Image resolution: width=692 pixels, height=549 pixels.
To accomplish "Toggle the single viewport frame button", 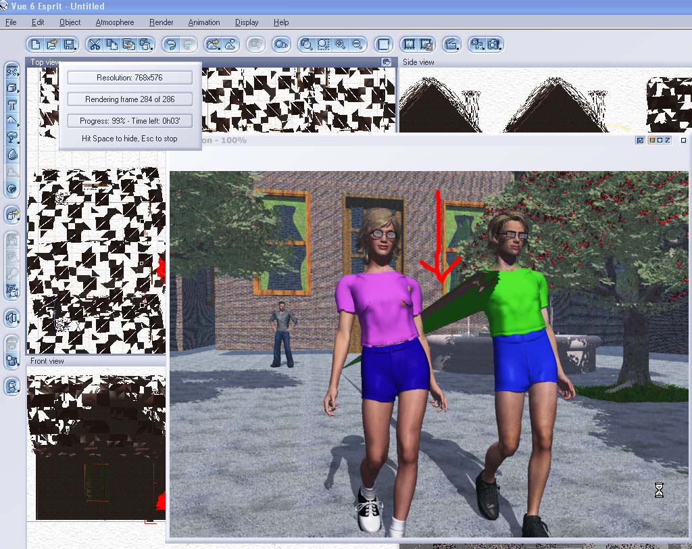I will pos(383,45).
